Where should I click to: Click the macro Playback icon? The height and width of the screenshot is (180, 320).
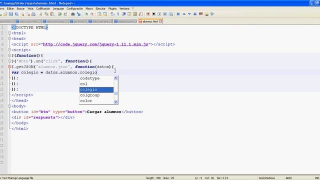tap(159, 14)
